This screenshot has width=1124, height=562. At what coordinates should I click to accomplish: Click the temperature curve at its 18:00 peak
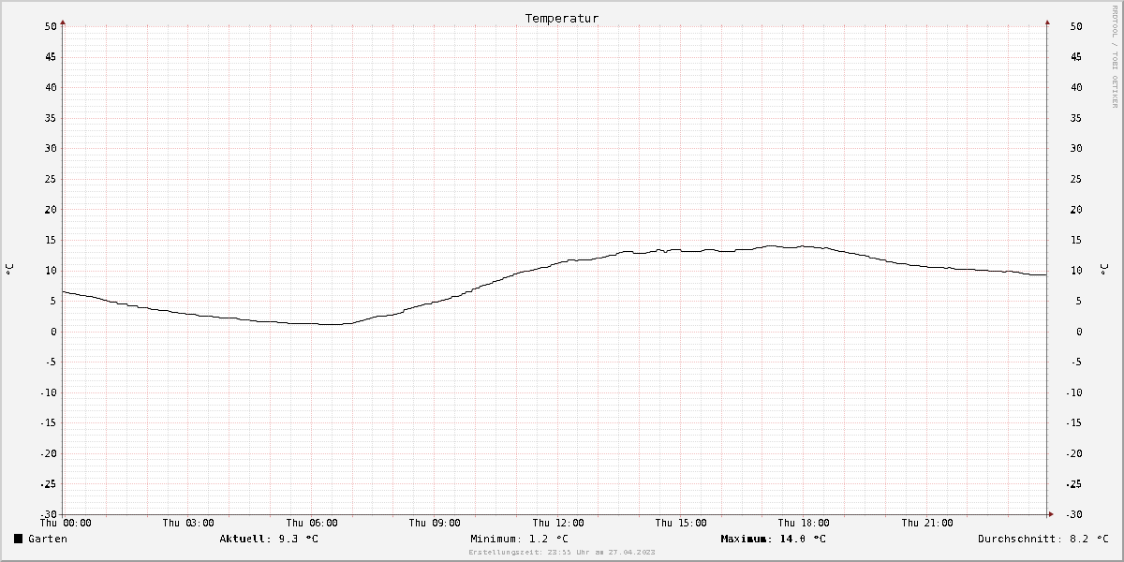[804, 246]
